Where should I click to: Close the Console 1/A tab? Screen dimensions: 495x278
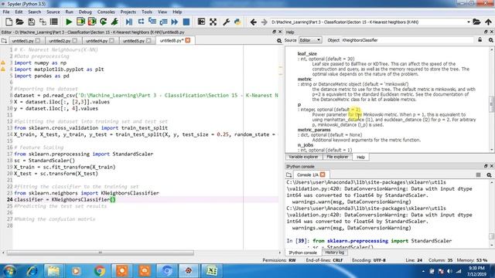point(323,175)
